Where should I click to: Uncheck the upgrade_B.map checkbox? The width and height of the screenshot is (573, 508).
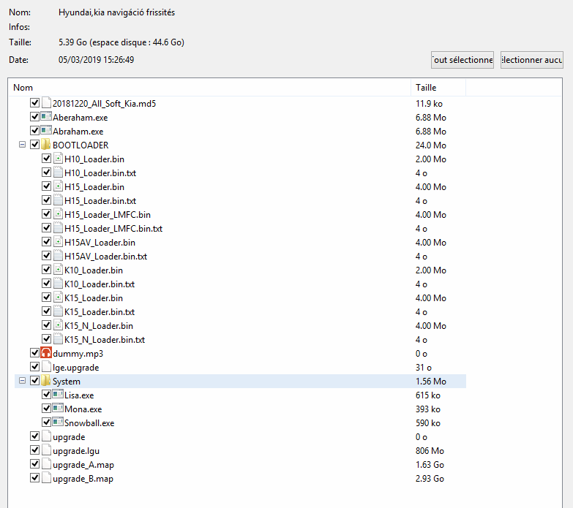[35, 479]
